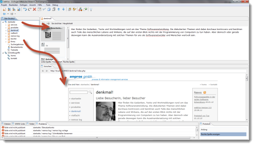Click produkte in the preview navigation

[x=76, y=107]
